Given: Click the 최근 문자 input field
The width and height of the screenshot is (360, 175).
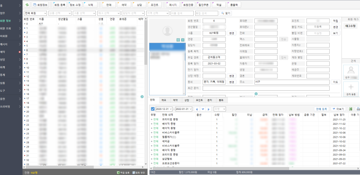Looking at the screenshot, I should click(x=266, y=88).
